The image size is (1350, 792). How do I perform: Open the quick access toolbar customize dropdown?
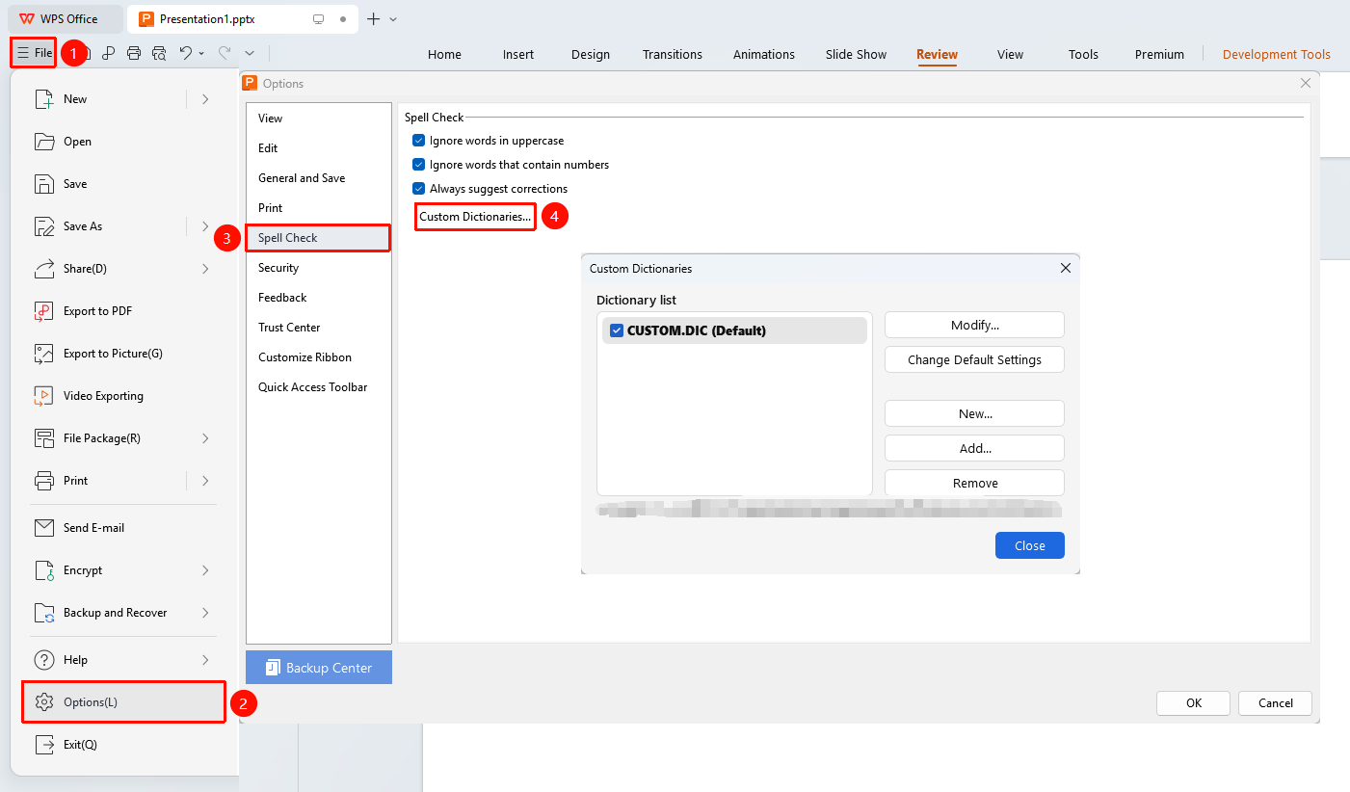pos(250,54)
